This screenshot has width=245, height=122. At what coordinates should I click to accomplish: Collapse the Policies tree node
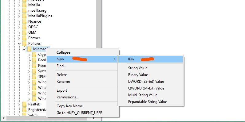coord(19,44)
